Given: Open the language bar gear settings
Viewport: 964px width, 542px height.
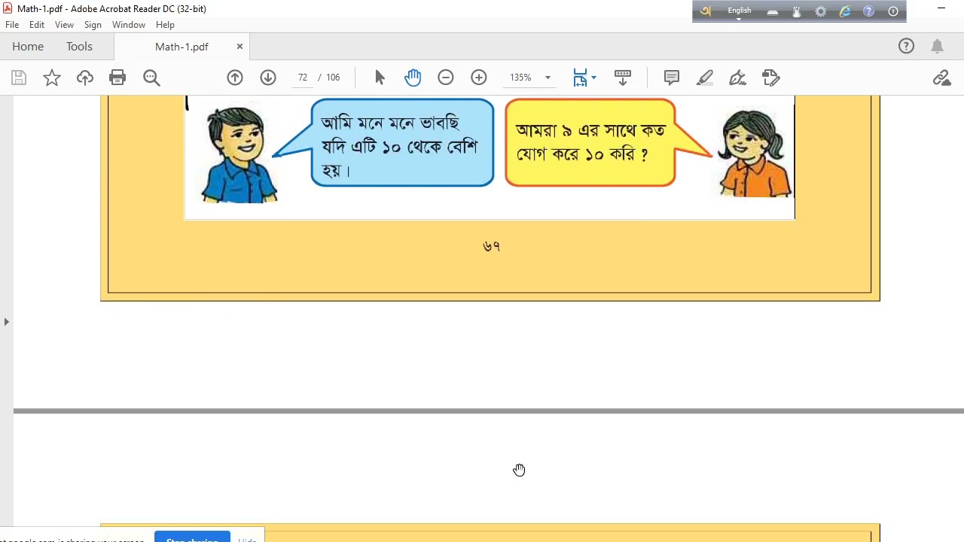Looking at the screenshot, I should [821, 11].
